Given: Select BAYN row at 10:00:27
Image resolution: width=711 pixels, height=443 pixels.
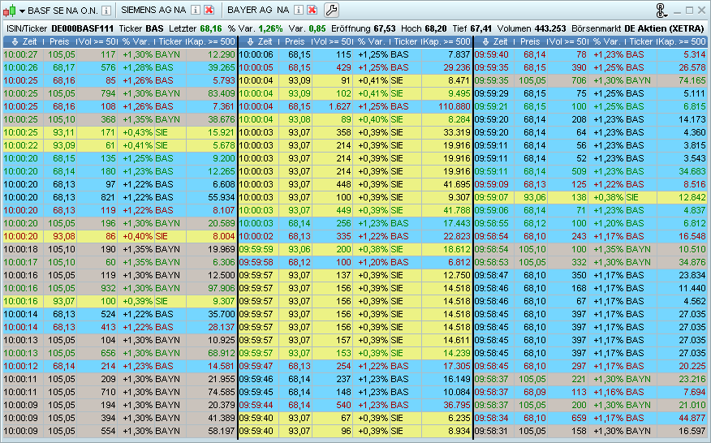Looking at the screenshot, I should point(119,54).
